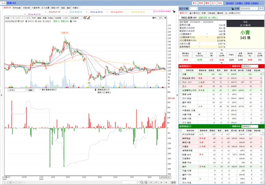
Task: Toggle the lock icon above the K-line chart
Action: point(174,11)
